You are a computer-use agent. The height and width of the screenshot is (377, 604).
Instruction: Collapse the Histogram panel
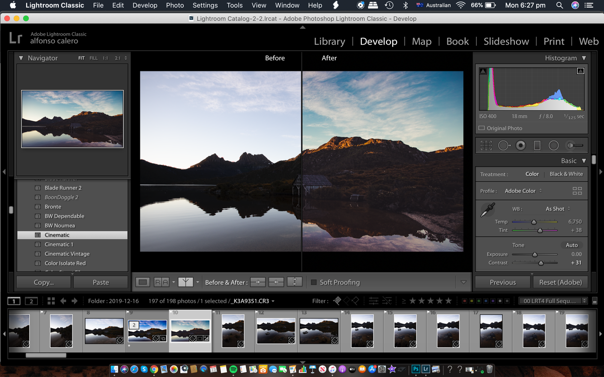pyautogui.click(x=584, y=58)
